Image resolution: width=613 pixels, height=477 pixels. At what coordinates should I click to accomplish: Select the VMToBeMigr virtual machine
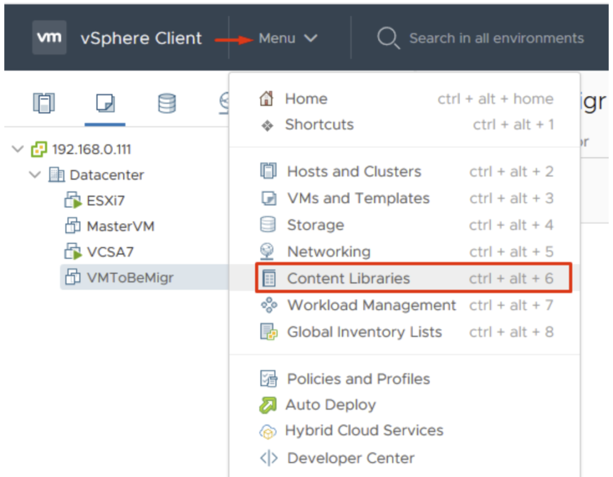130,277
